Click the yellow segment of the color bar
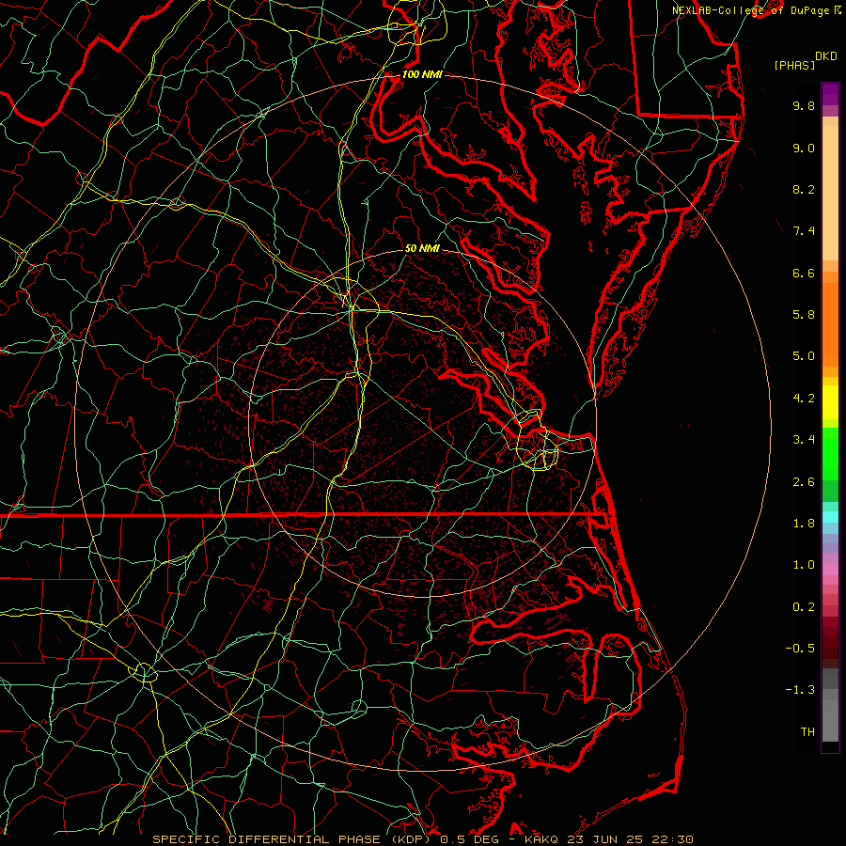 (830, 402)
